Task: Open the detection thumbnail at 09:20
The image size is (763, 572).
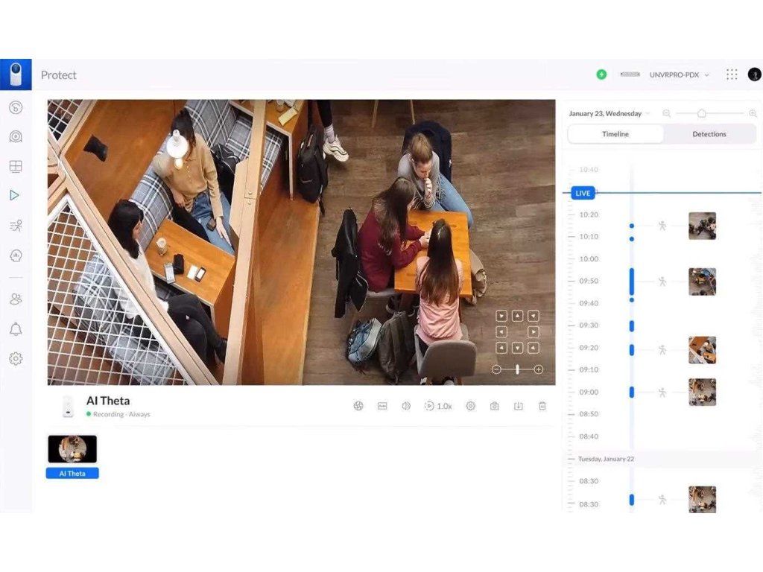Action: pyautogui.click(x=702, y=350)
